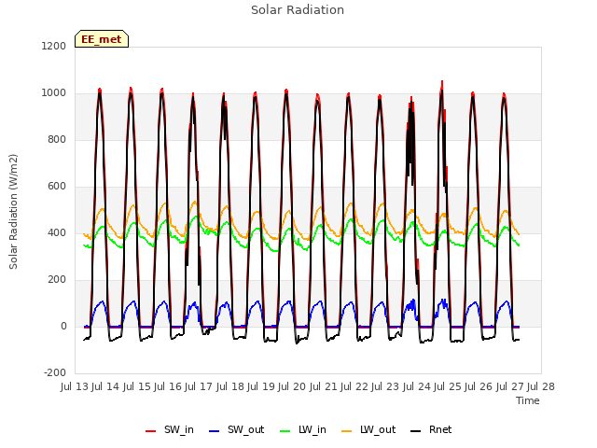Click the 1000 y-axis tick label

click(x=54, y=93)
